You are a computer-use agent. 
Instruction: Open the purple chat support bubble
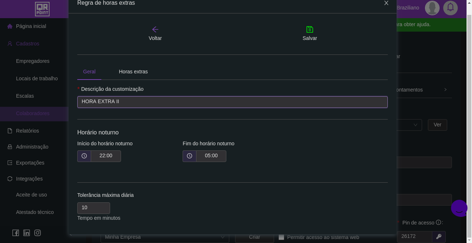(x=459, y=208)
